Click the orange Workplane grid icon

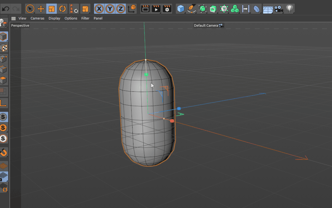[x=4, y=166]
